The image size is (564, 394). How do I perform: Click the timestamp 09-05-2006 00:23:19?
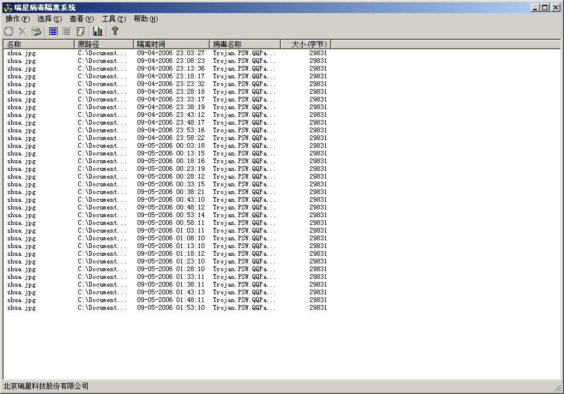click(171, 169)
